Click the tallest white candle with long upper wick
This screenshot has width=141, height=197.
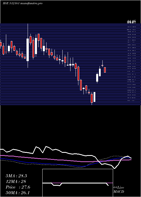pyautogui.click(x=28, y=46)
